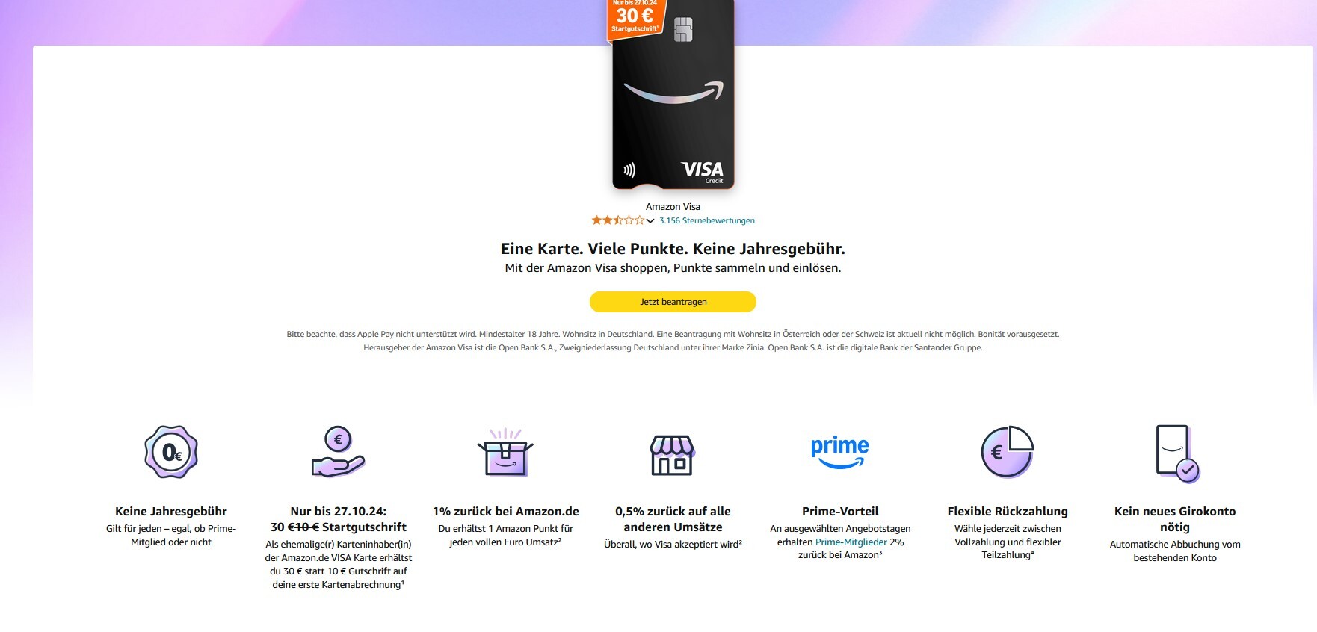Click the phone with checkmark icon
1317x632 pixels.
pyautogui.click(x=1176, y=453)
